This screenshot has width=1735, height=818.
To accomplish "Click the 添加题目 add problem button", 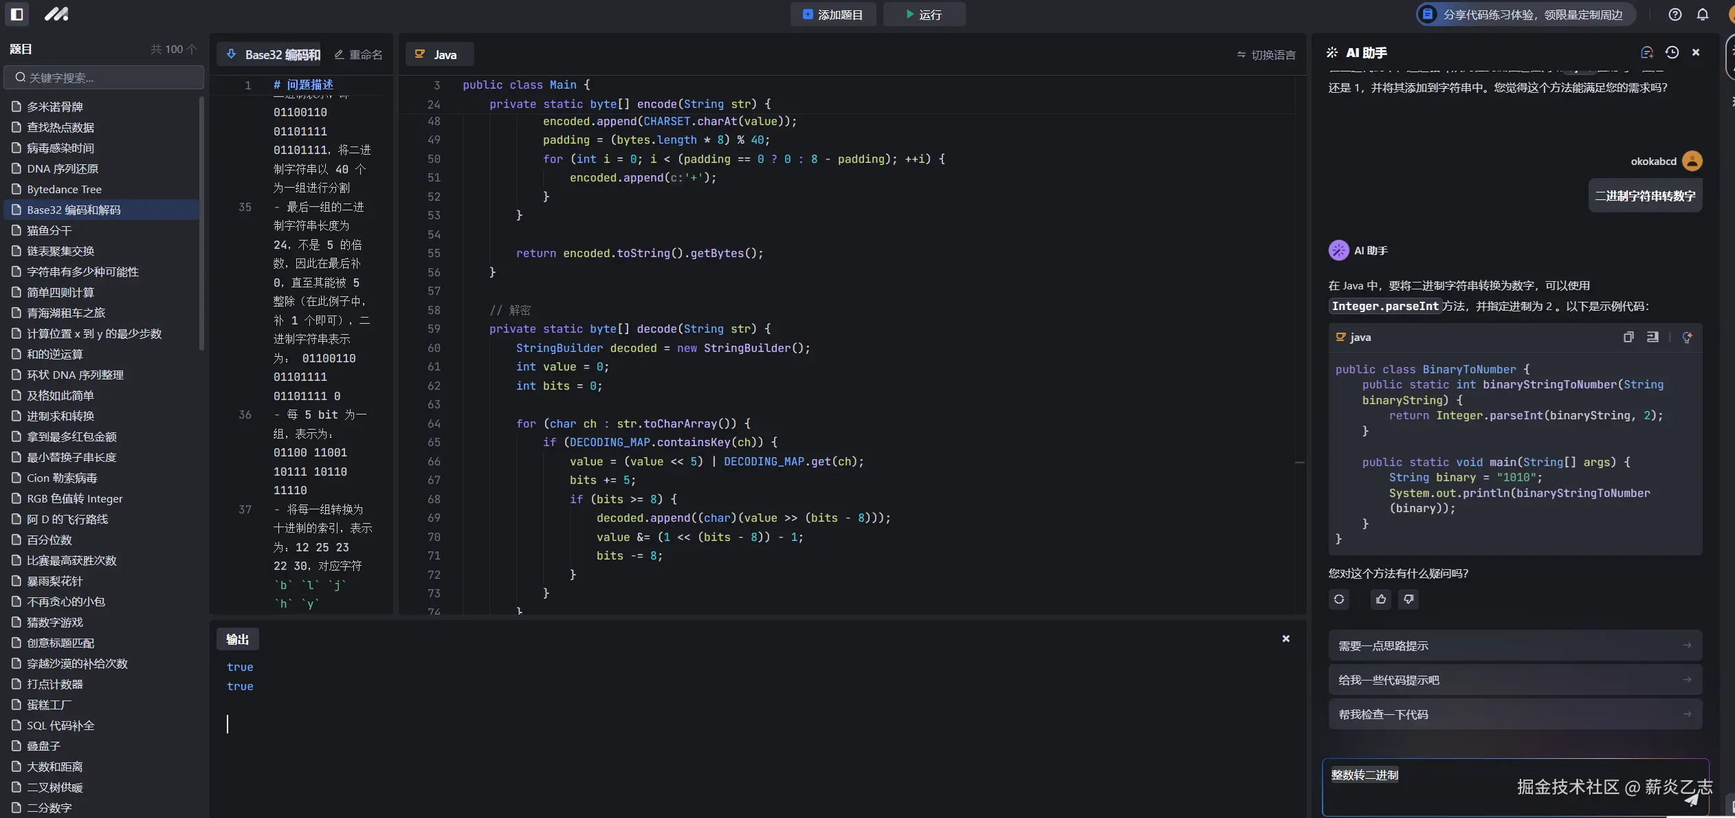I will [x=832, y=14].
